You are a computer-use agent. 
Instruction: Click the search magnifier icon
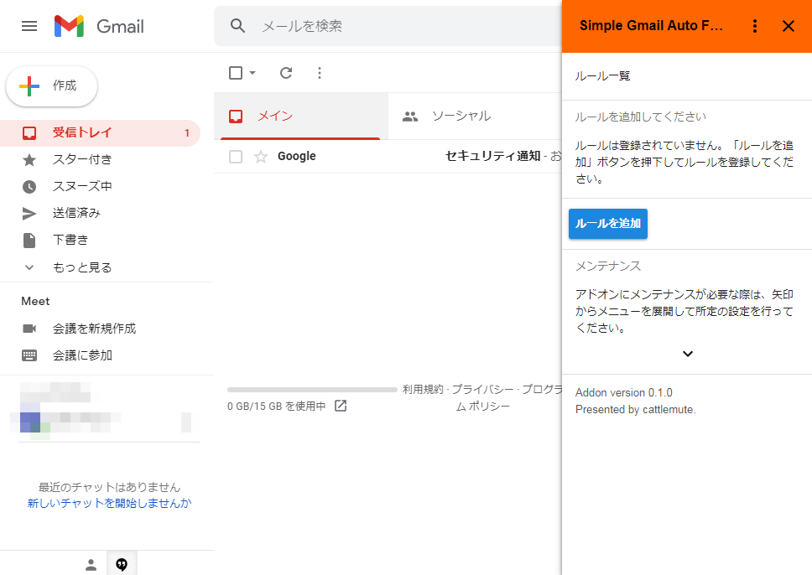coord(237,26)
